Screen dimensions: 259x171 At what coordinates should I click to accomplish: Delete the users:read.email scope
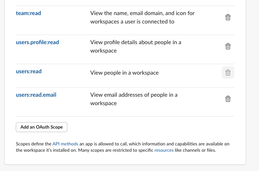click(227, 99)
